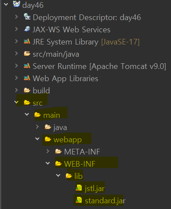Viewport: 171px width, 209px height.
Task: Collapse the src folder node
Action: (17, 102)
